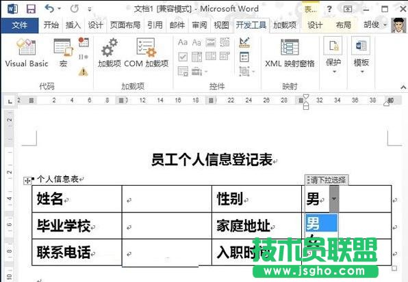Insert a check box content control
This screenshot has height=282, width=408.
click(x=183, y=57)
